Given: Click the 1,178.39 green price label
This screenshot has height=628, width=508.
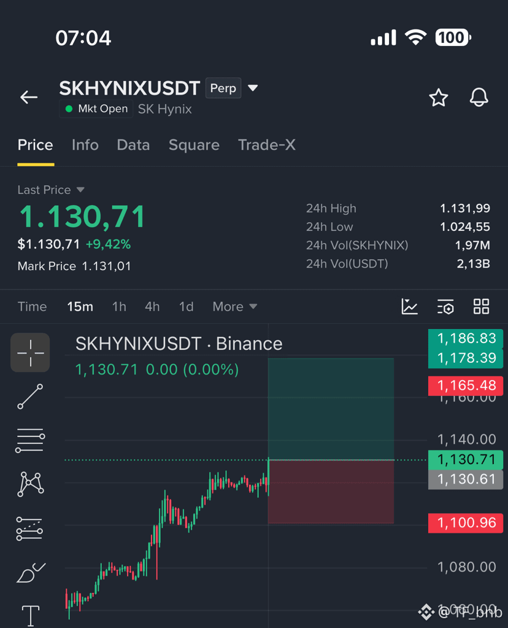Looking at the screenshot, I should point(466,358).
